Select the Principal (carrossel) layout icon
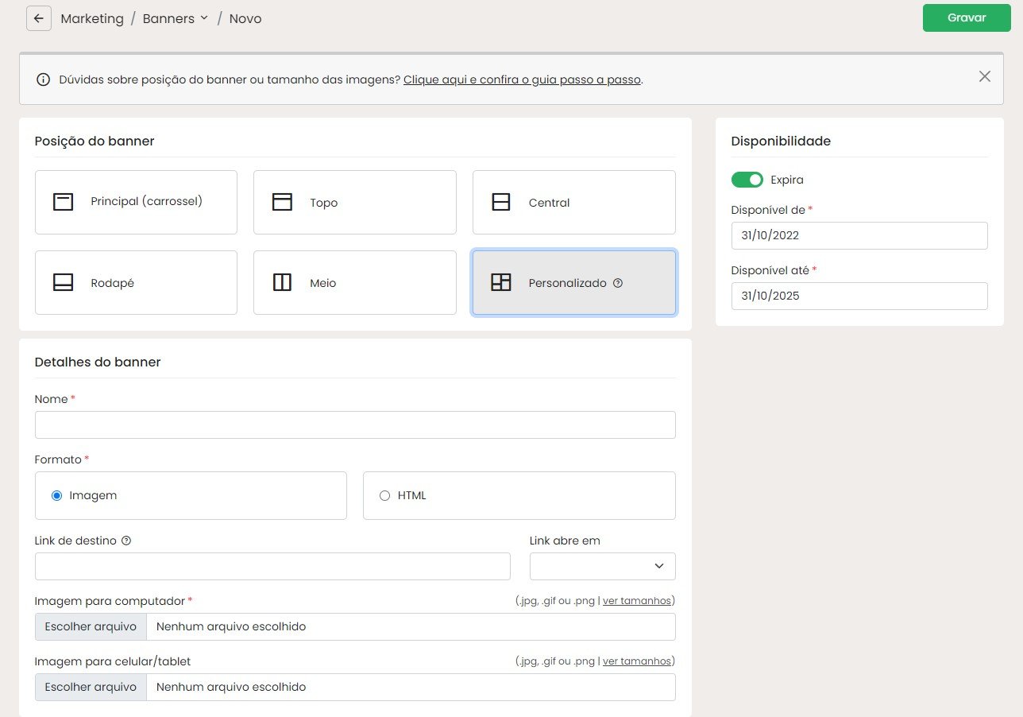The height and width of the screenshot is (717, 1023). click(64, 202)
